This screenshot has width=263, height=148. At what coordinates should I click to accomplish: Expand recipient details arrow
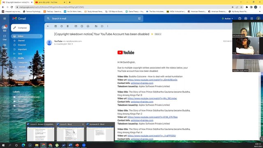click(72, 44)
